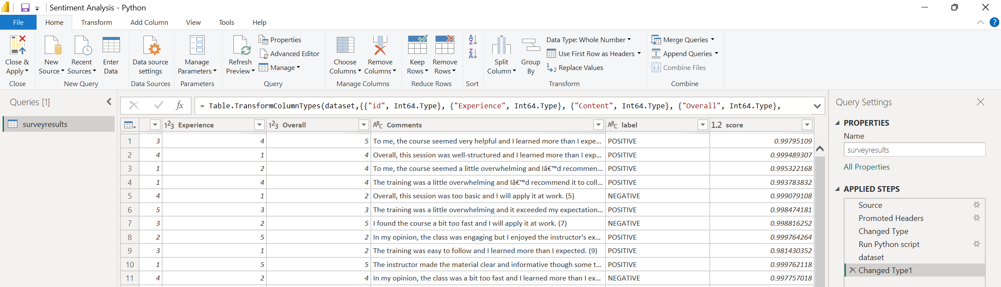Open Data source settings
The image size is (1001, 287).
pos(150,55)
